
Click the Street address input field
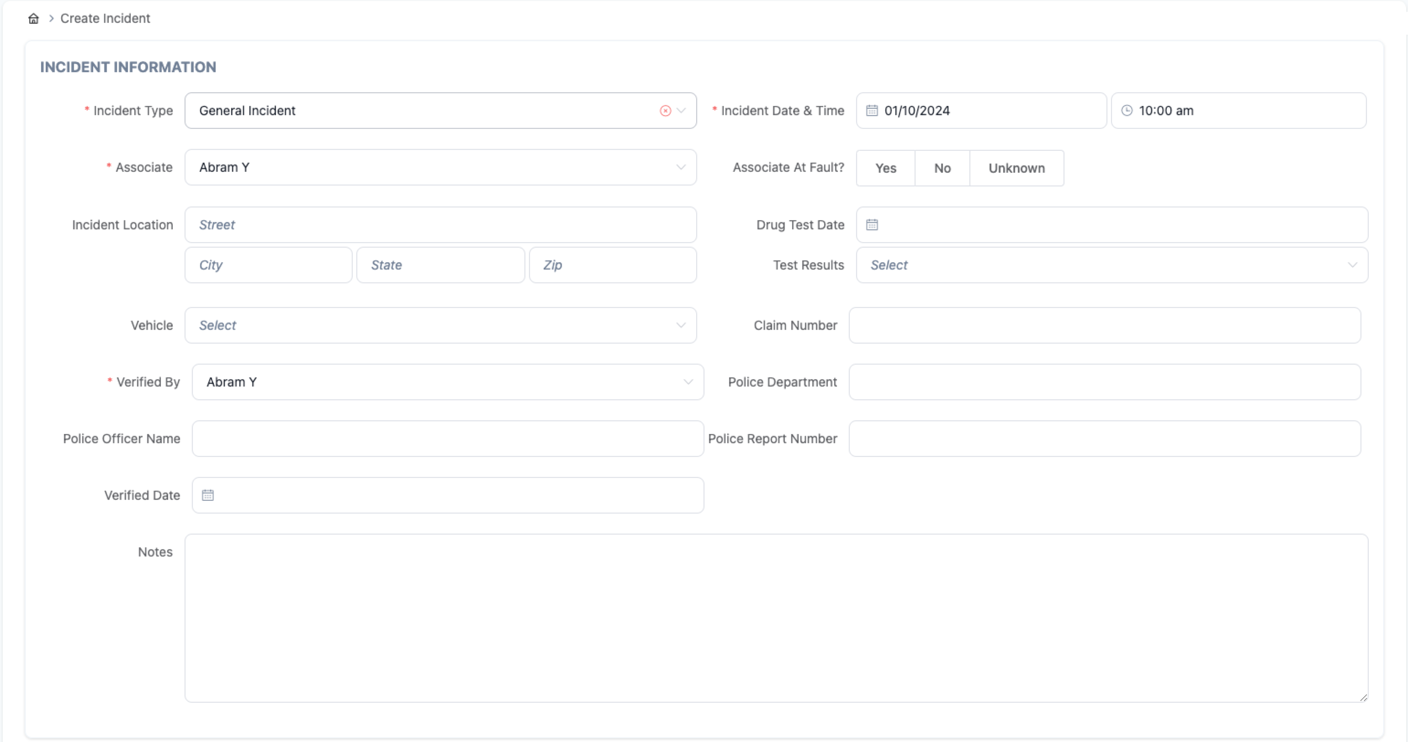click(440, 225)
